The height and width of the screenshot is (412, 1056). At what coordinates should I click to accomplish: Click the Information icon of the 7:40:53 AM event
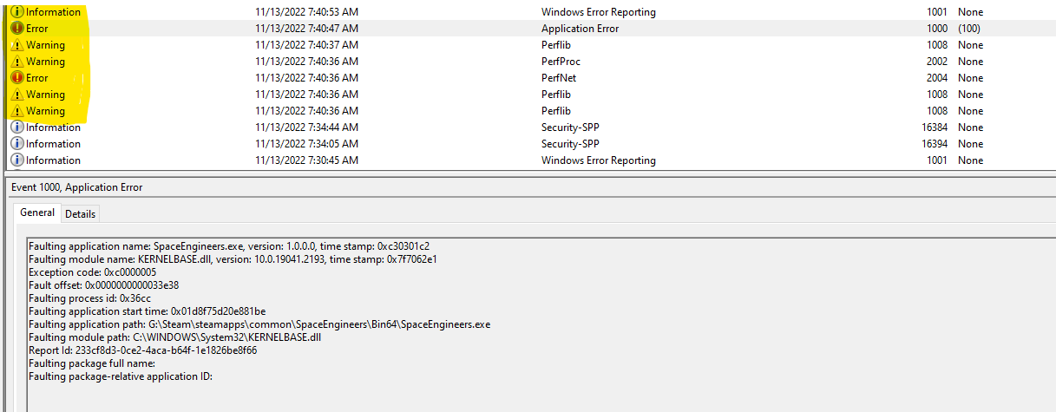[17, 12]
